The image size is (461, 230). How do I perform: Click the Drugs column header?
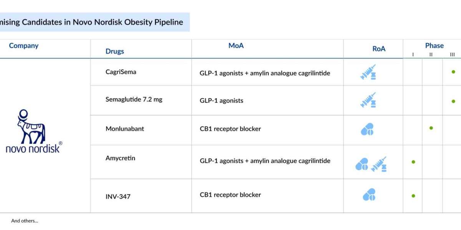[115, 51]
